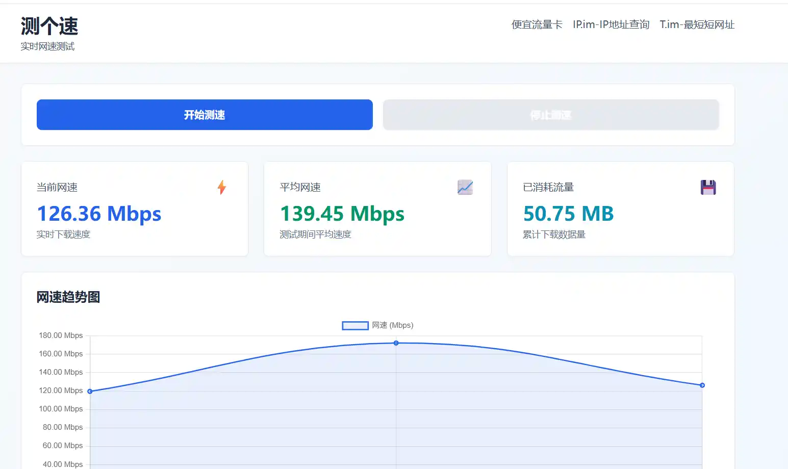Image resolution: width=788 pixels, height=469 pixels.
Task: Select the peak data point on the chart
Action: coord(396,343)
